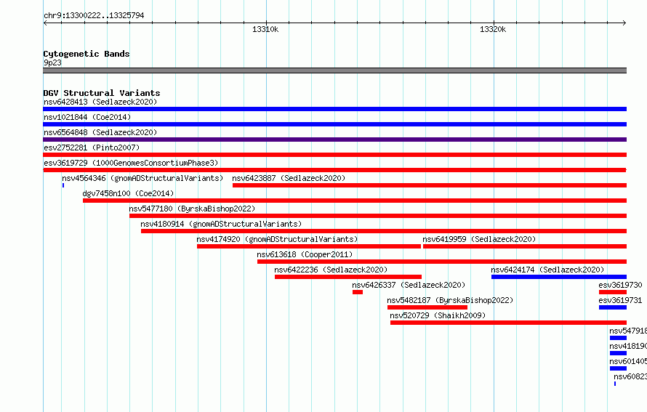Open nsv520729 (Shaikh2009) label
The height and width of the screenshot is (412, 647).
tap(438, 315)
